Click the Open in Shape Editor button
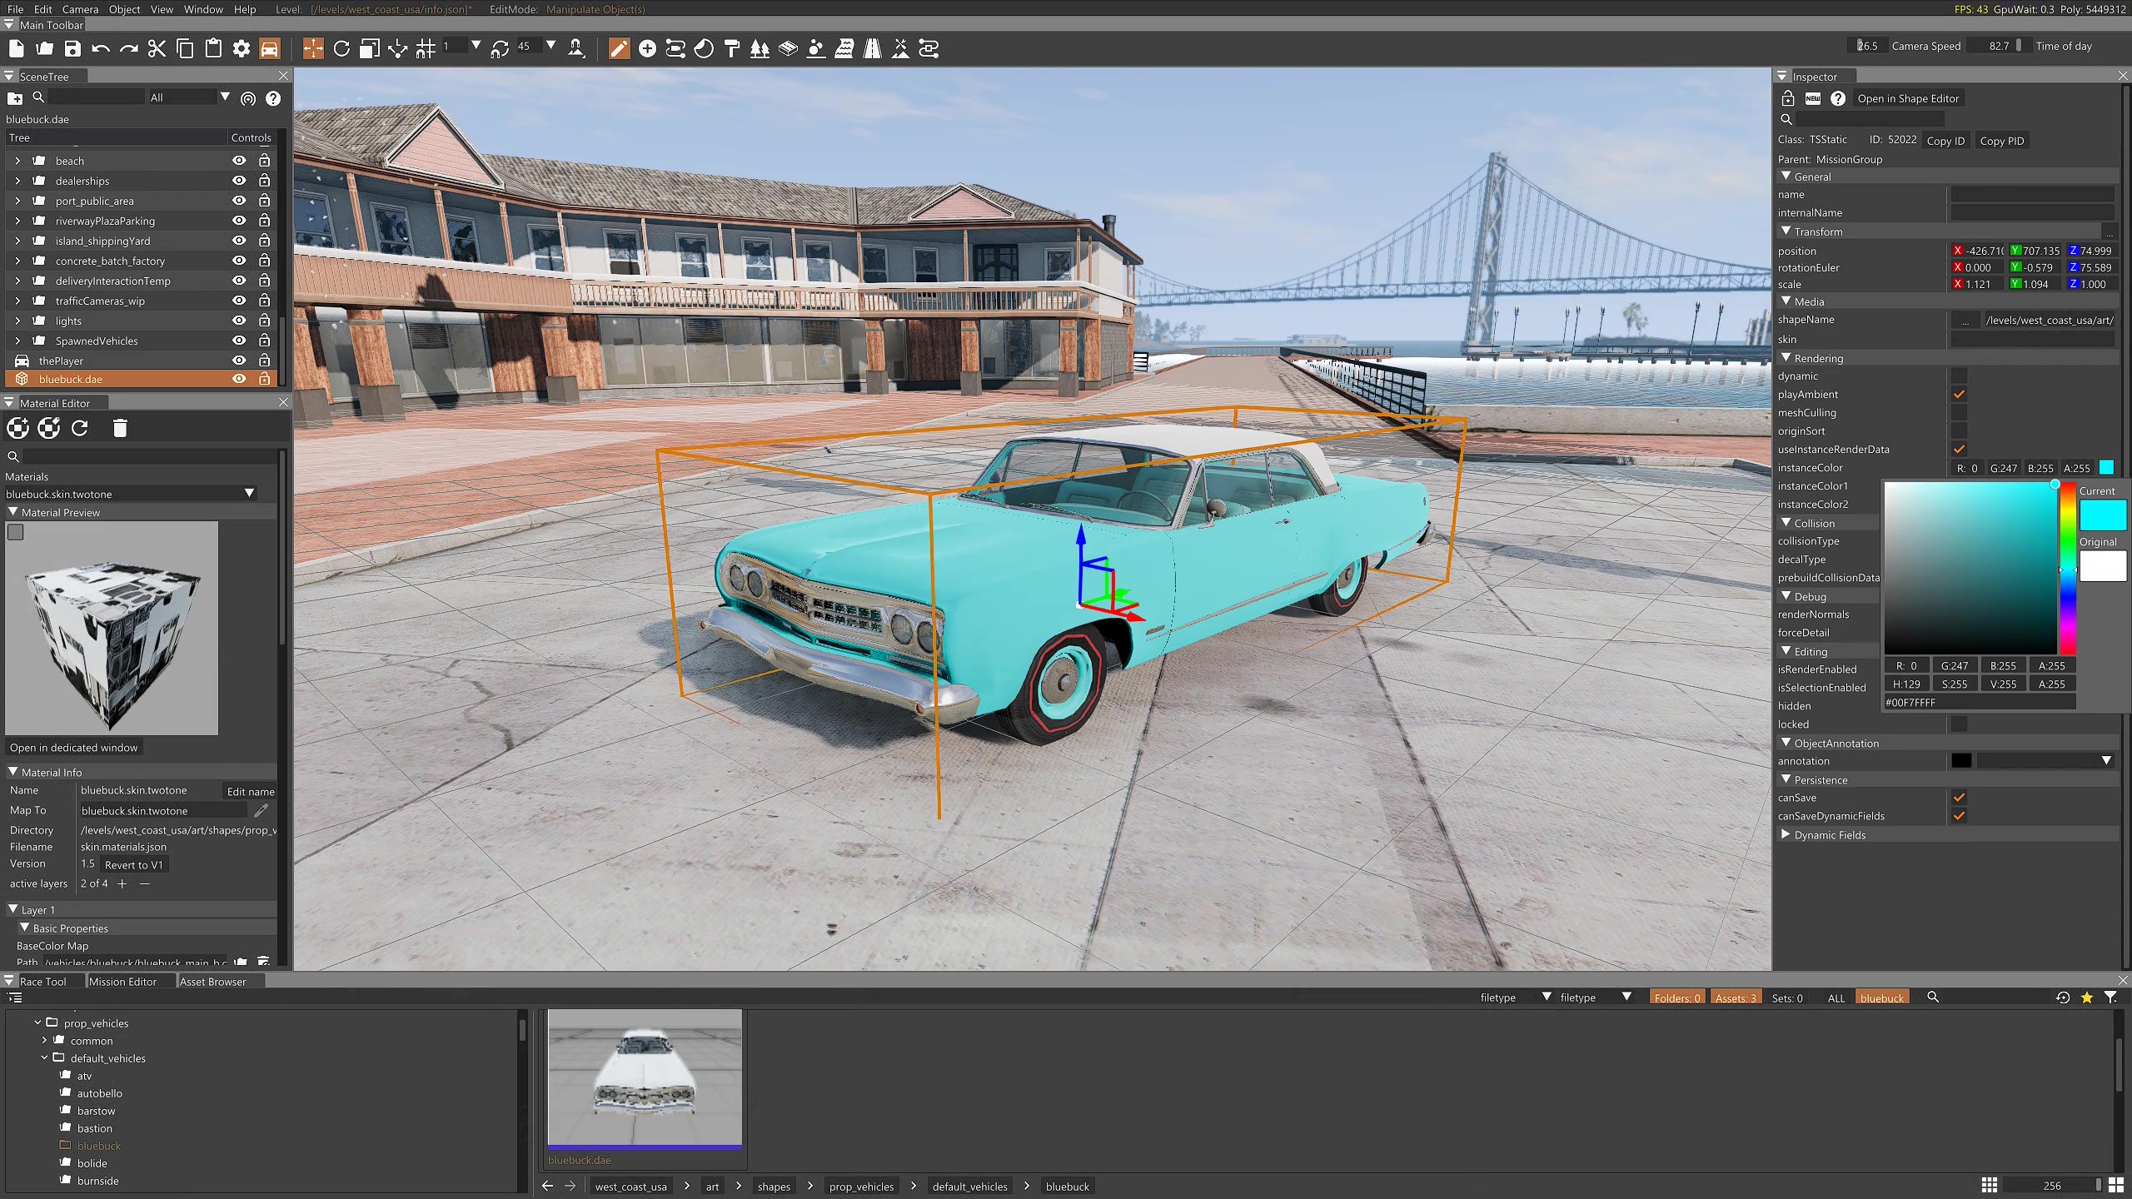This screenshot has width=2132, height=1199. coord(1907,98)
